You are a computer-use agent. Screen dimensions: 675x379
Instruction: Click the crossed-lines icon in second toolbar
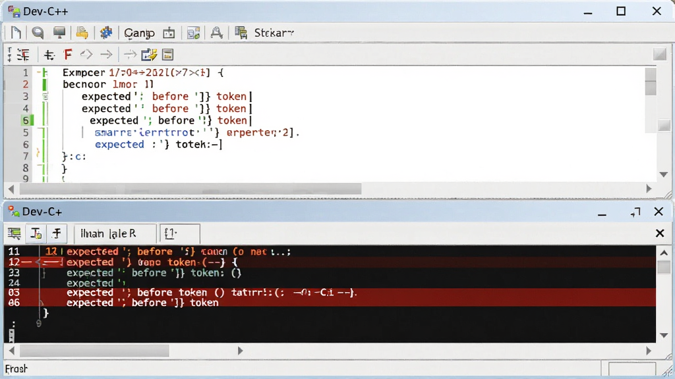(49, 55)
